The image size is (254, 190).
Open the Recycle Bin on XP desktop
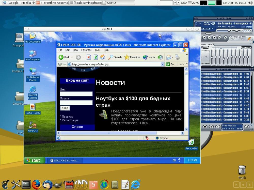point(191,144)
